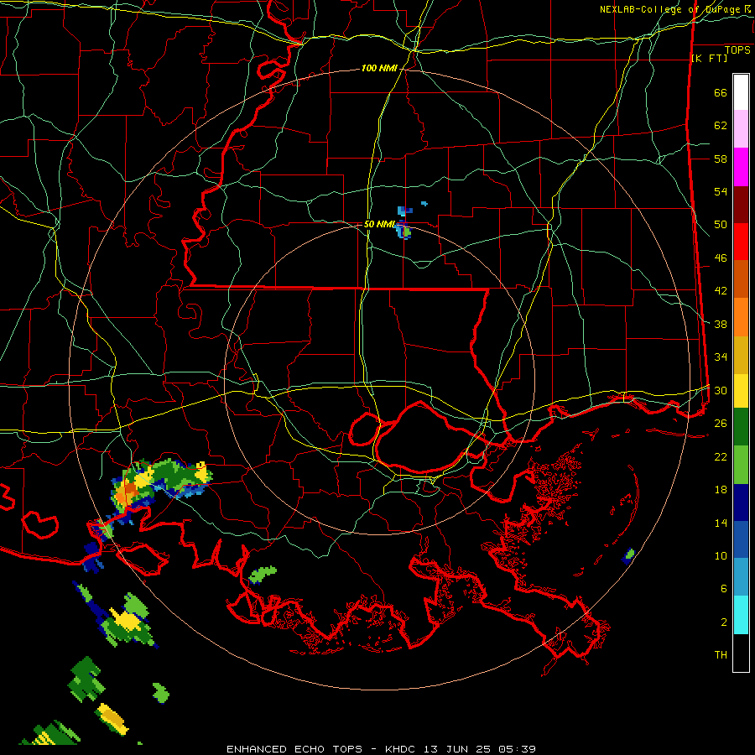
Task: Click the small blue-green echo near the 50 NMI label
Action: coord(404,231)
